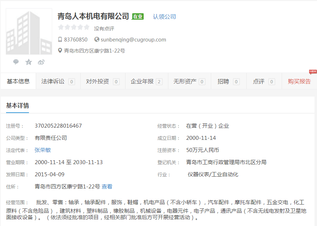Image resolution: width=317 pixels, height=226 pixels.
Task: Open legal representative 张荣敏 link
Action: point(43,150)
